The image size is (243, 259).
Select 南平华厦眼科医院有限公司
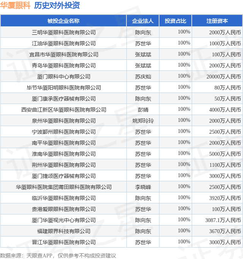[x=64, y=143]
